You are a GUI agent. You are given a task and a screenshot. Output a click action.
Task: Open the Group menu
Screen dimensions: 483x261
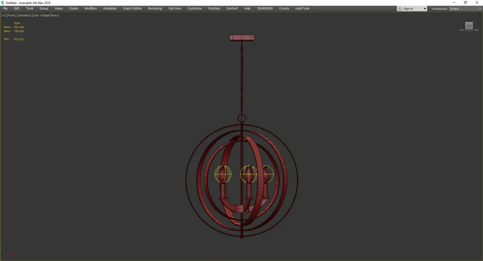pos(44,8)
